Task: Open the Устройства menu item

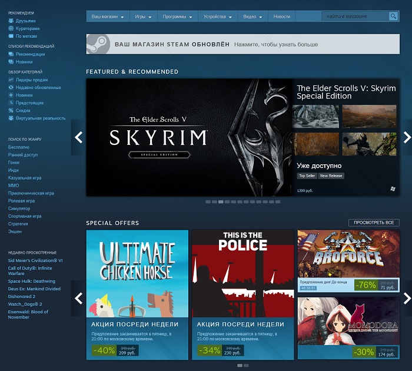Action: tap(217, 16)
